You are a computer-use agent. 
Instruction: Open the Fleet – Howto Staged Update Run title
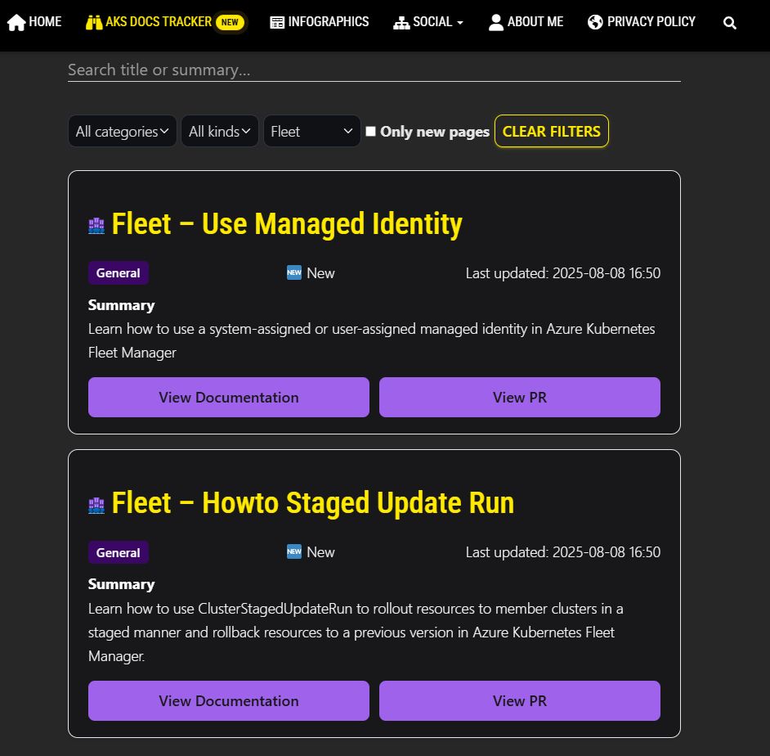(313, 503)
